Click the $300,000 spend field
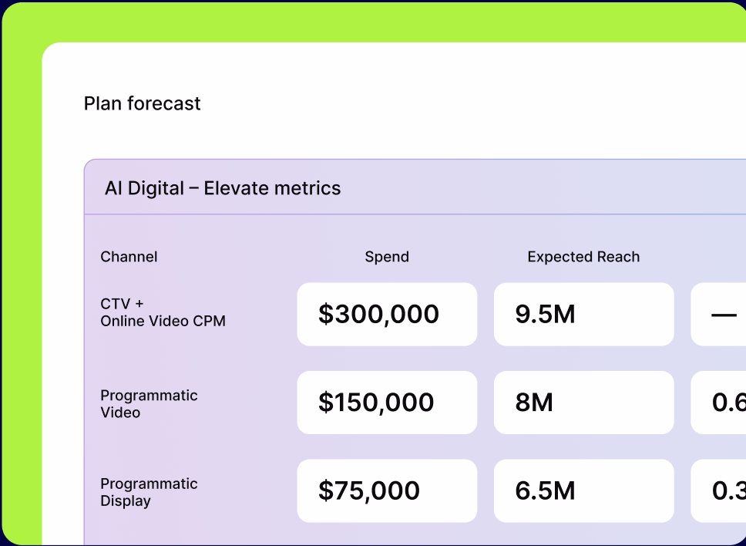The width and height of the screenshot is (746, 546). pos(387,314)
